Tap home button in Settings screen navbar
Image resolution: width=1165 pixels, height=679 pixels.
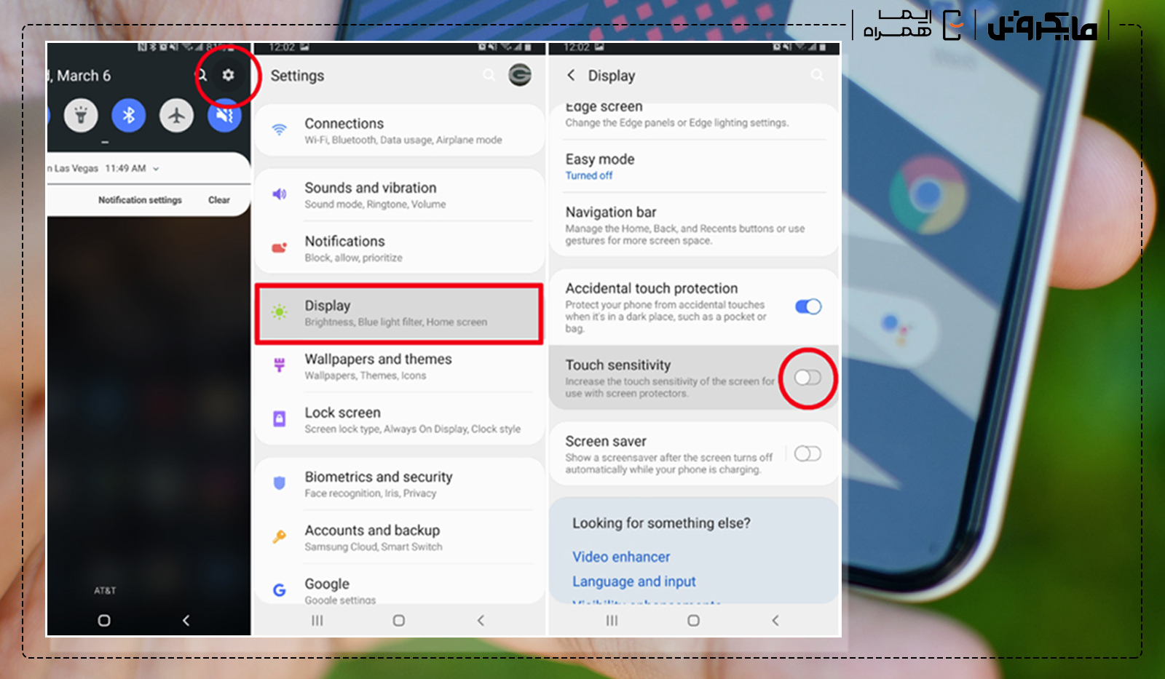click(399, 621)
